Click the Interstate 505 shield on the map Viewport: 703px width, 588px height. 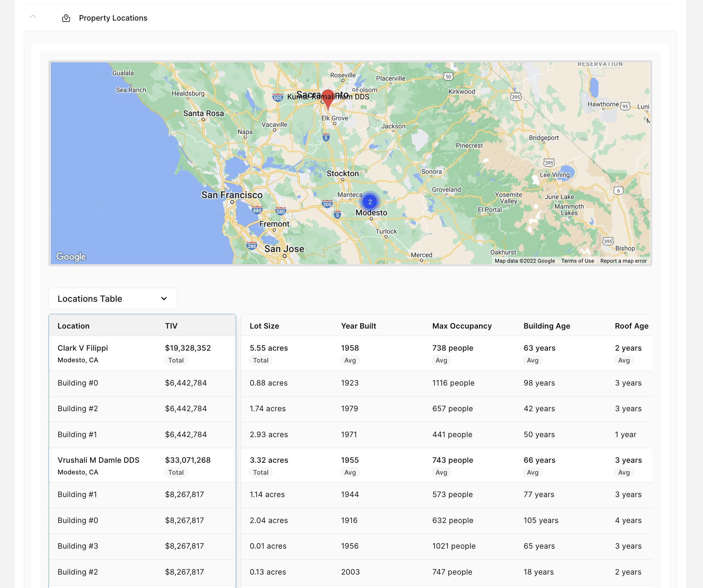tap(277, 98)
